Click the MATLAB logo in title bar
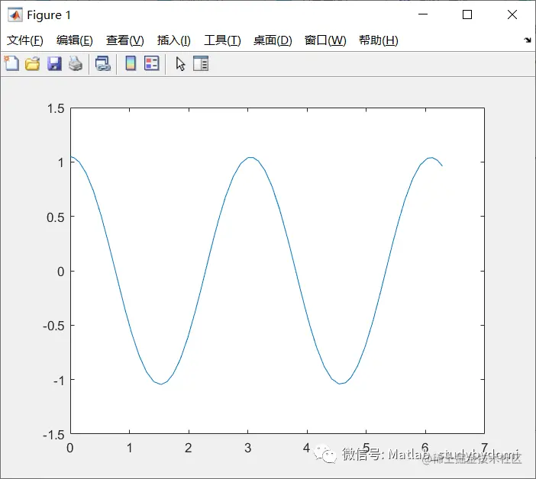The image size is (536, 479). point(15,15)
